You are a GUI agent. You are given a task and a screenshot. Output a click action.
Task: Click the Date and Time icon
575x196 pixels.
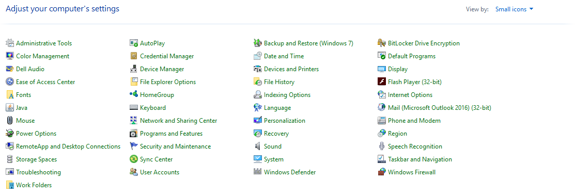(258, 56)
